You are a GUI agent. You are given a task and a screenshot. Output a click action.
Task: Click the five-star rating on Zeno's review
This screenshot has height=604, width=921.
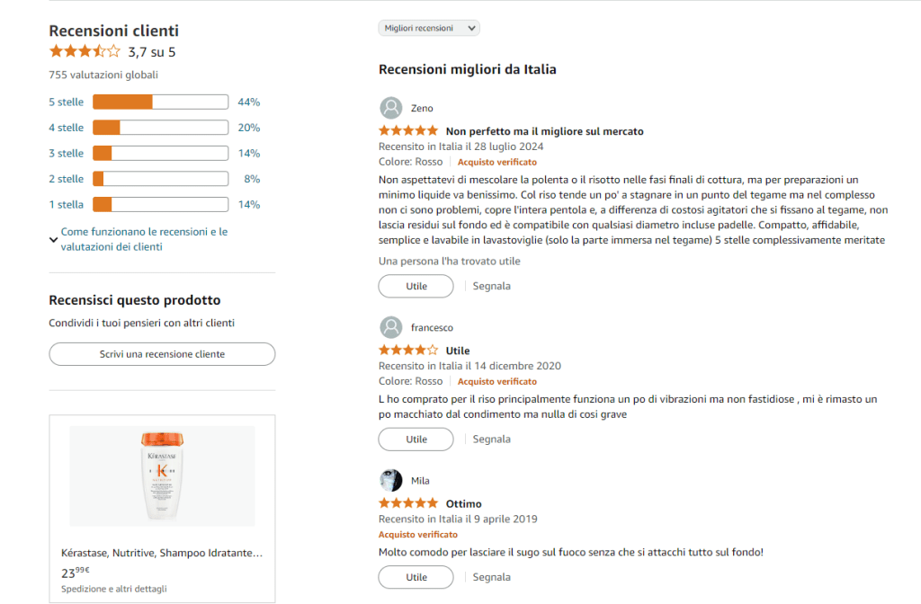pyautogui.click(x=408, y=131)
